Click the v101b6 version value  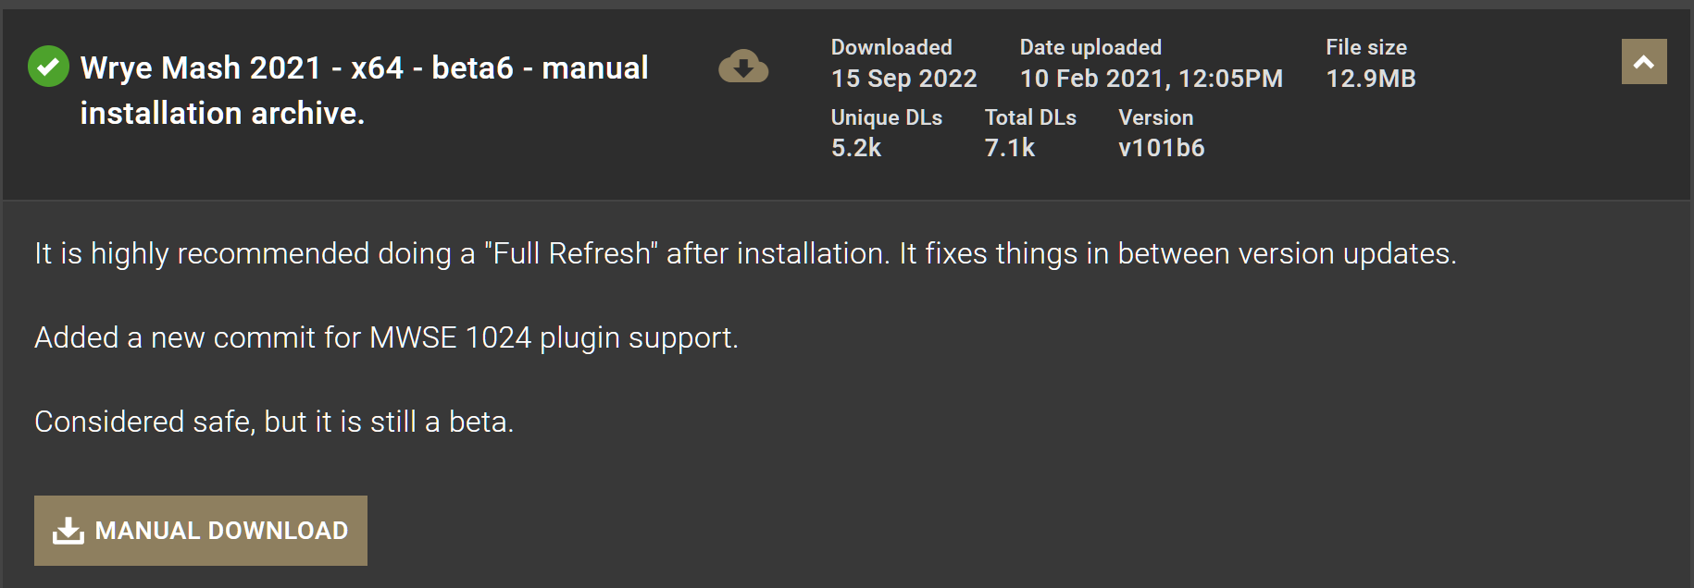tap(1161, 148)
